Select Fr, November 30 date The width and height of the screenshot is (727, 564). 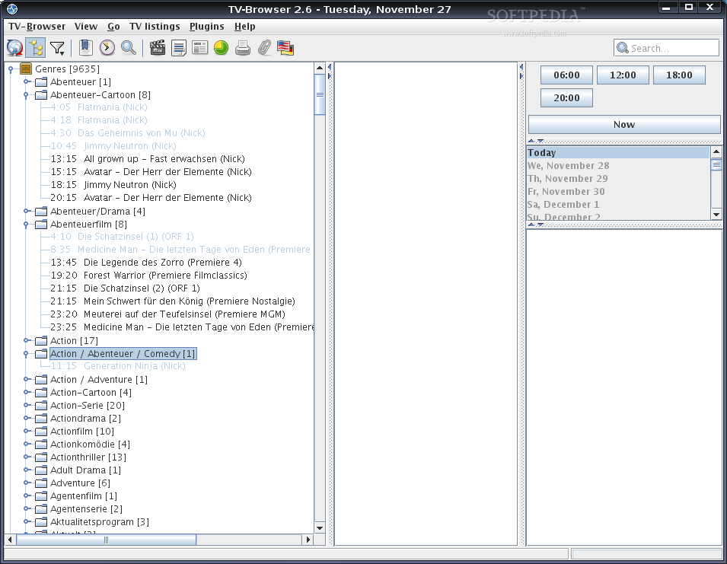click(x=618, y=191)
